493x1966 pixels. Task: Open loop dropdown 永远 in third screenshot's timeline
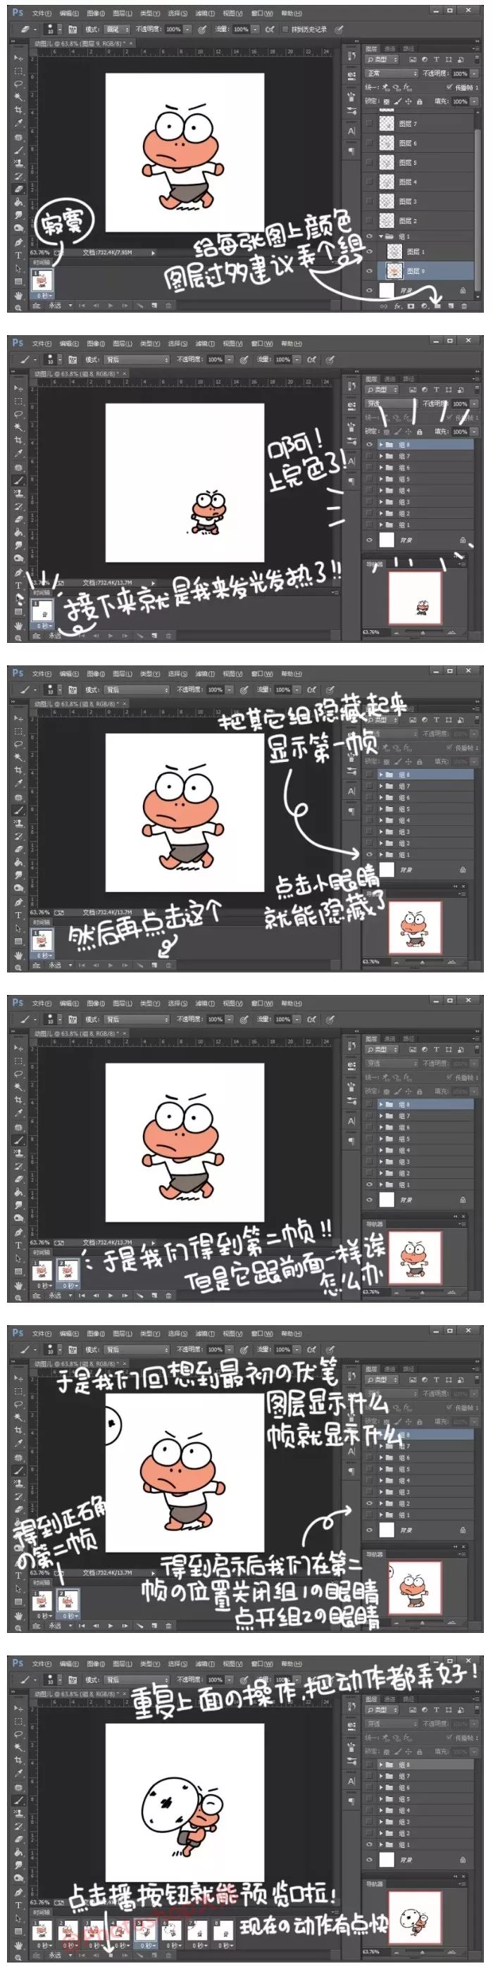click(61, 965)
